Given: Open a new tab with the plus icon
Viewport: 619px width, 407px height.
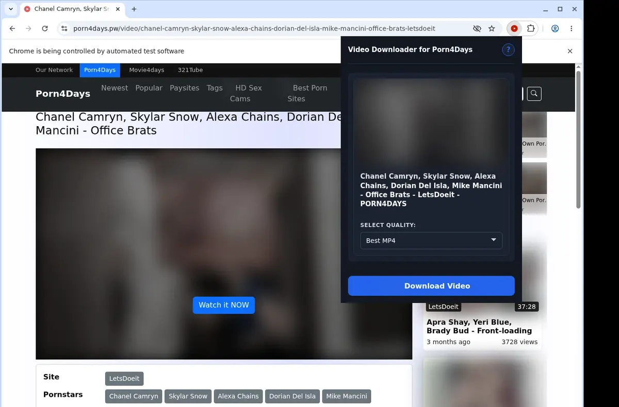Looking at the screenshot, I should (134, 9).
